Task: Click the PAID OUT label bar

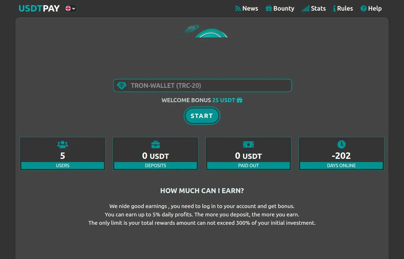Action: pyautogui.click(x=248, y=165)
